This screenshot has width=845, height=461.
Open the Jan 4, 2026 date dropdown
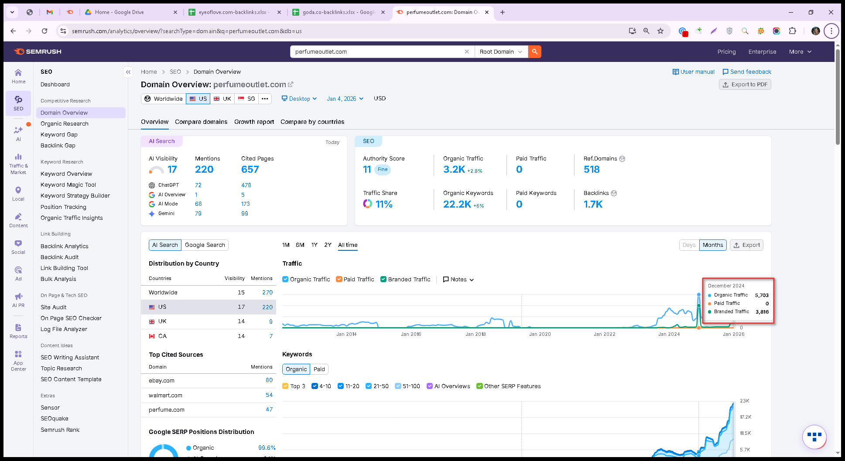(x=345, y=99)
